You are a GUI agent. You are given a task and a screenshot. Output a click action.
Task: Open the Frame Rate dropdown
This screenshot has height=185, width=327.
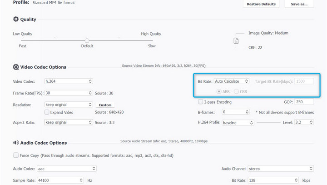click(x=68, y=93)
